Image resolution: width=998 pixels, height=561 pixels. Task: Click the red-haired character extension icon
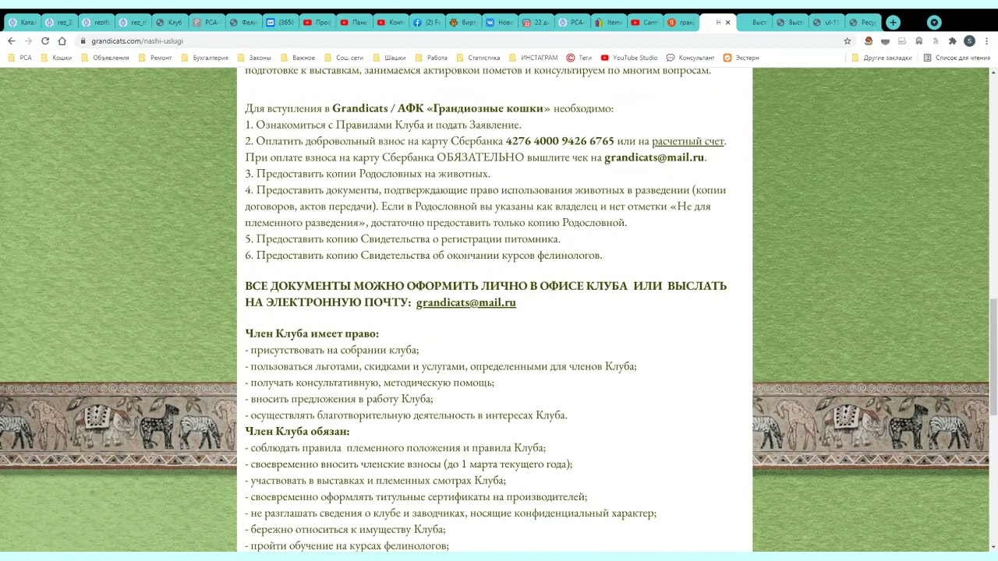coord(869,41)
